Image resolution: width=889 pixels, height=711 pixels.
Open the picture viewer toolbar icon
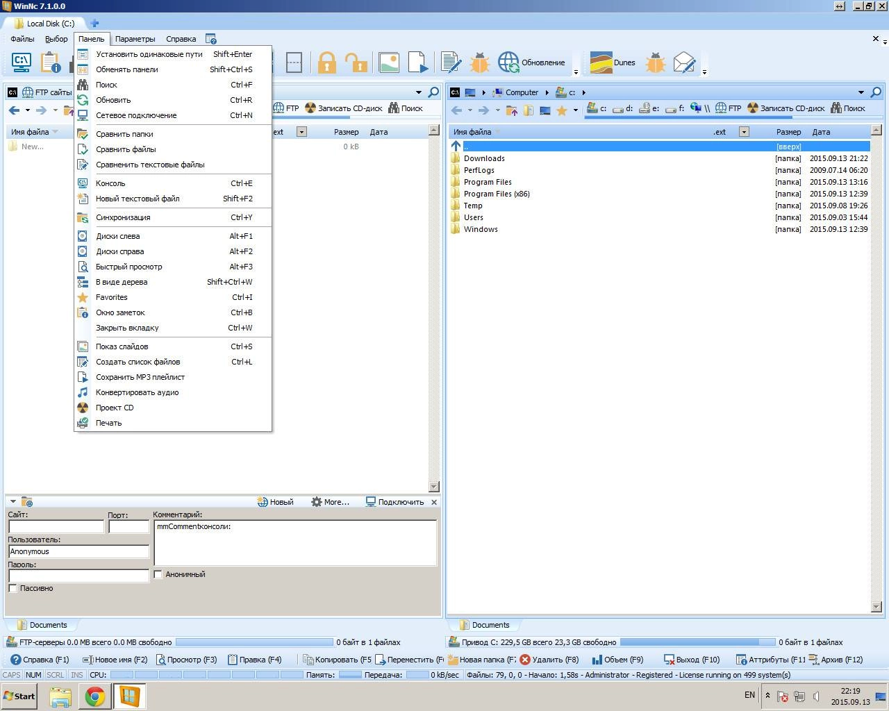pyautogui.click(x=389, y=62)
